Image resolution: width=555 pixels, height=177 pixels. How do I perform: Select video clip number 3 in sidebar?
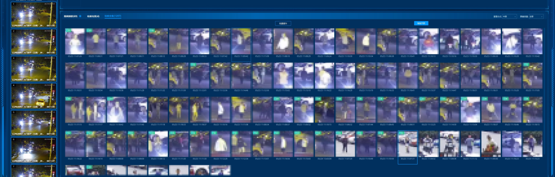click(x=33, y=68)
